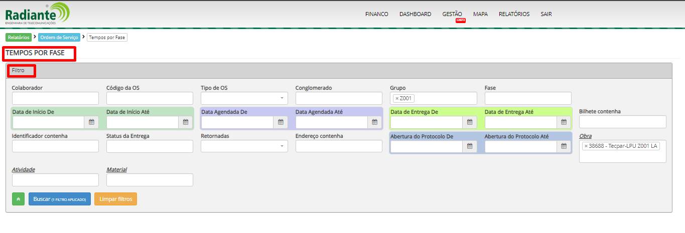Open calendar for Data Agendada Até
Image resolution: width=685 pixels, height=233 pixels.
[374, 122]
